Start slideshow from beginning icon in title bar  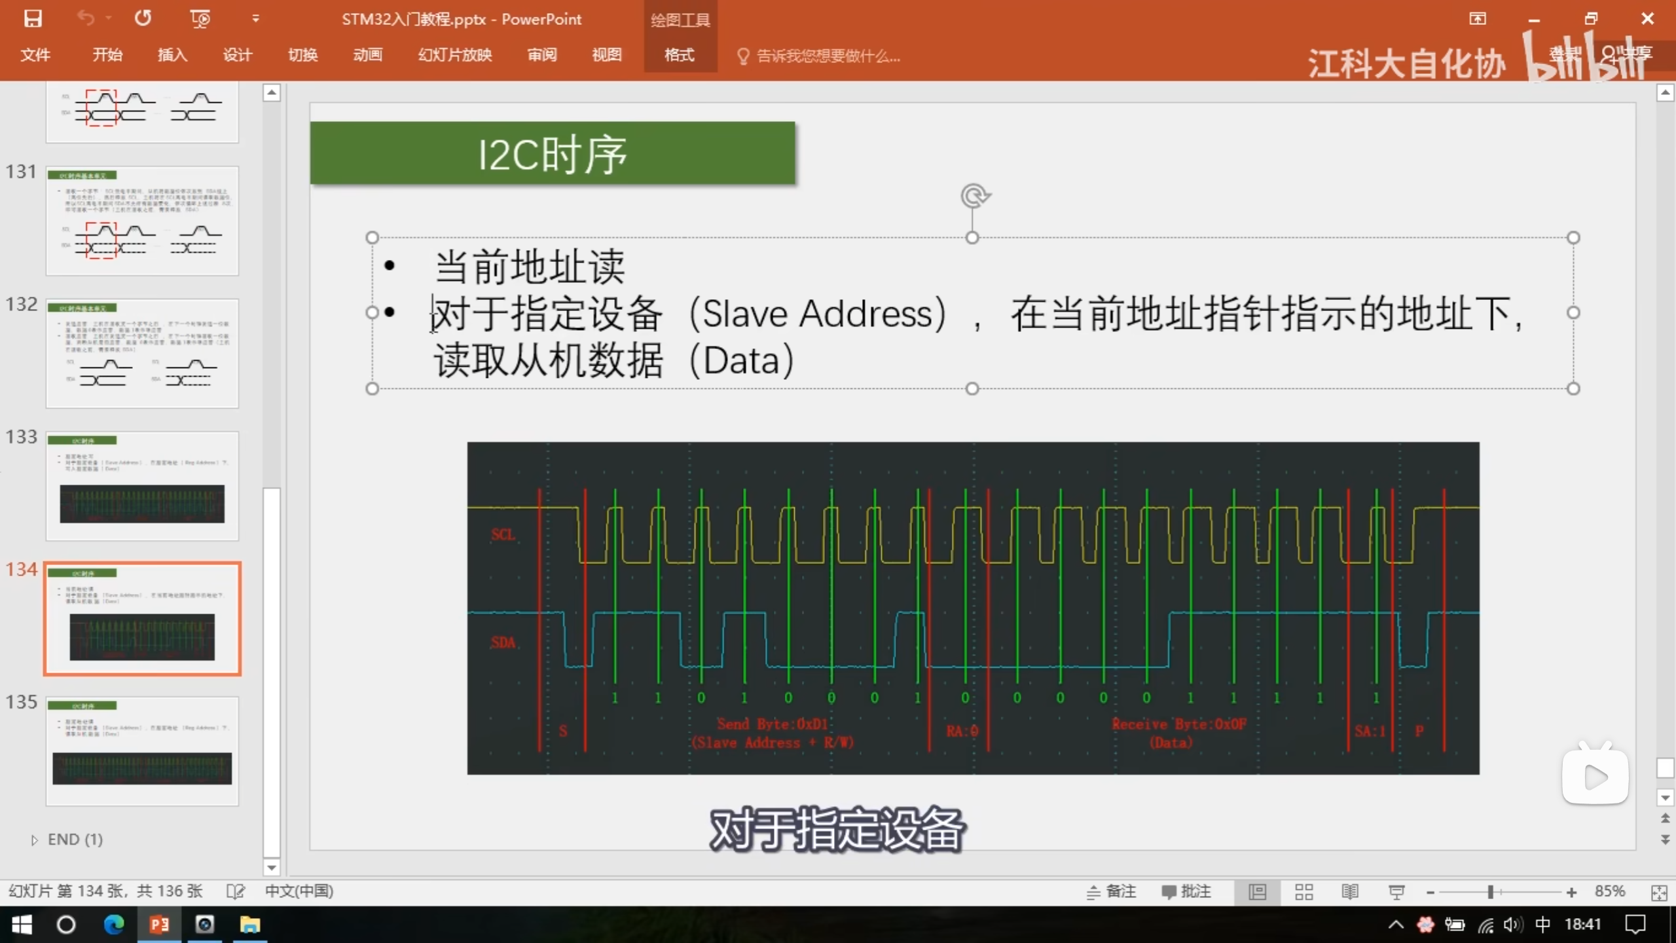point(200,18)
